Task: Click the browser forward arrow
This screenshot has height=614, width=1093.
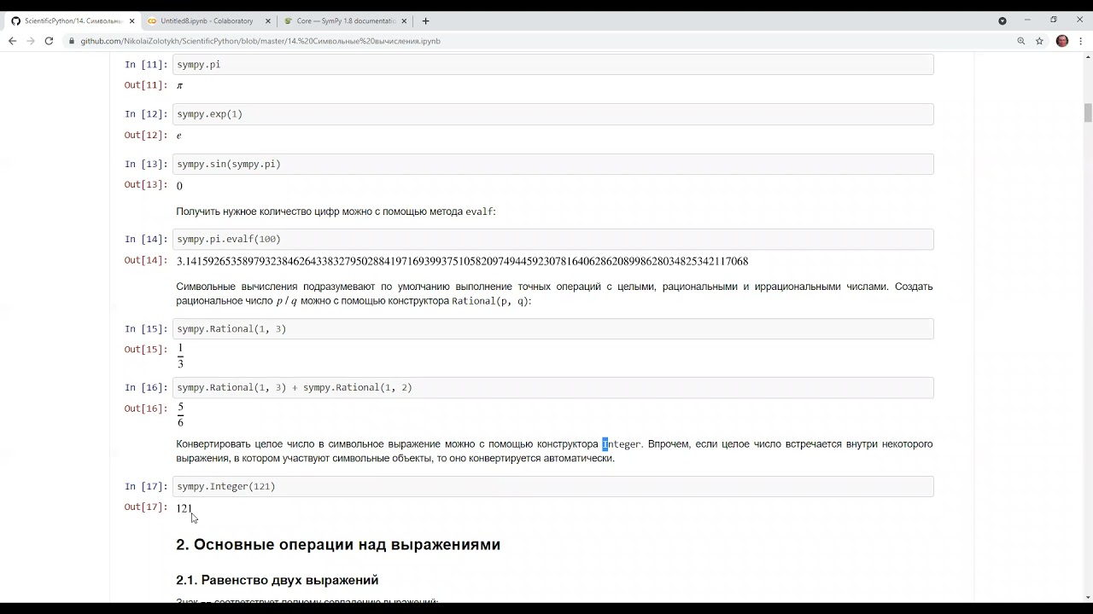Action: pyautogui.click(x=31, y=41)
